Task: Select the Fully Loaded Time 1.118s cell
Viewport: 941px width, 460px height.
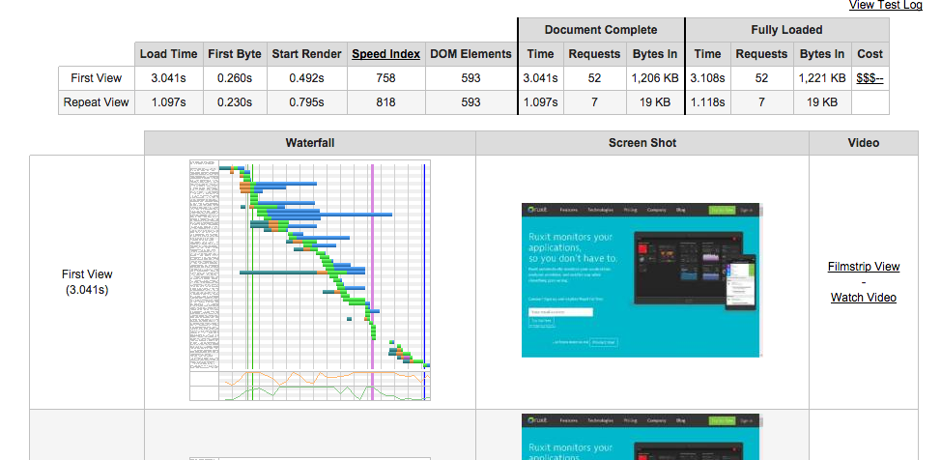Action: [x=707, y=102]
